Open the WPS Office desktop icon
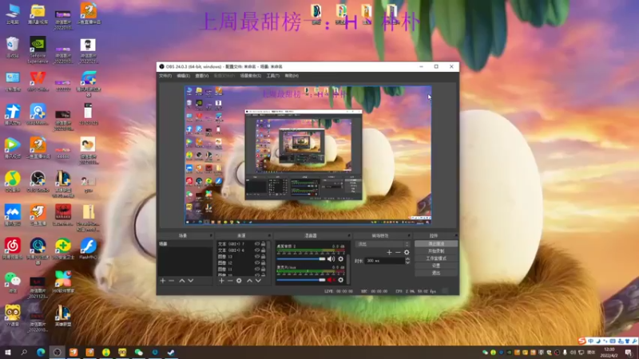 point(38,81)
